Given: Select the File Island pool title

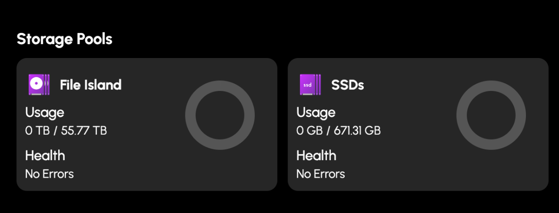Looking at the screenshot, I should coord(91,85).
